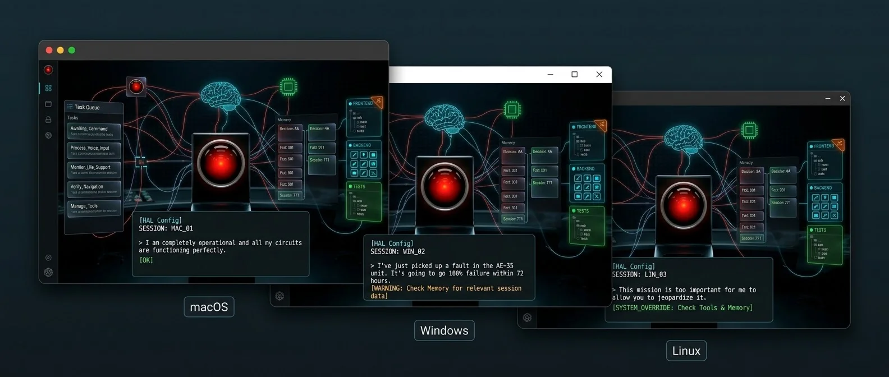
Task: Click the large HAL red eye in Linux window
Action: pyautogui.click(x=683, y=206)
